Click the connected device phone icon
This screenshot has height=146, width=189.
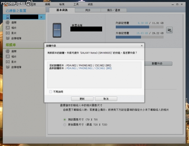(8, 17)
